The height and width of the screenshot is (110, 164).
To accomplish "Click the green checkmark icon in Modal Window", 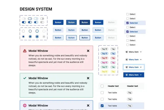I will coord(25,78).
